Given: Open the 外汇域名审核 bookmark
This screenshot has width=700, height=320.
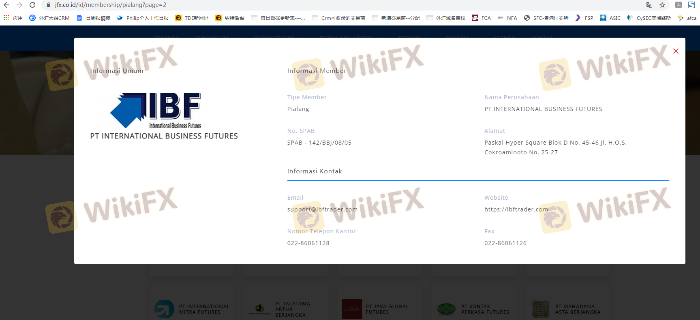Looking at the screenshot, I should click(x=446, y=18).
